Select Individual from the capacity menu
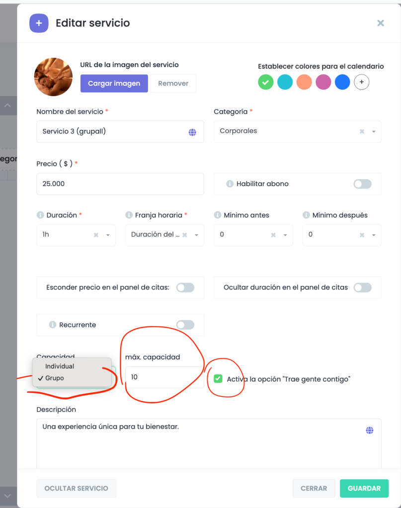Image resolution: width=401 pixels, height=508 pixels. click(60, 366)
